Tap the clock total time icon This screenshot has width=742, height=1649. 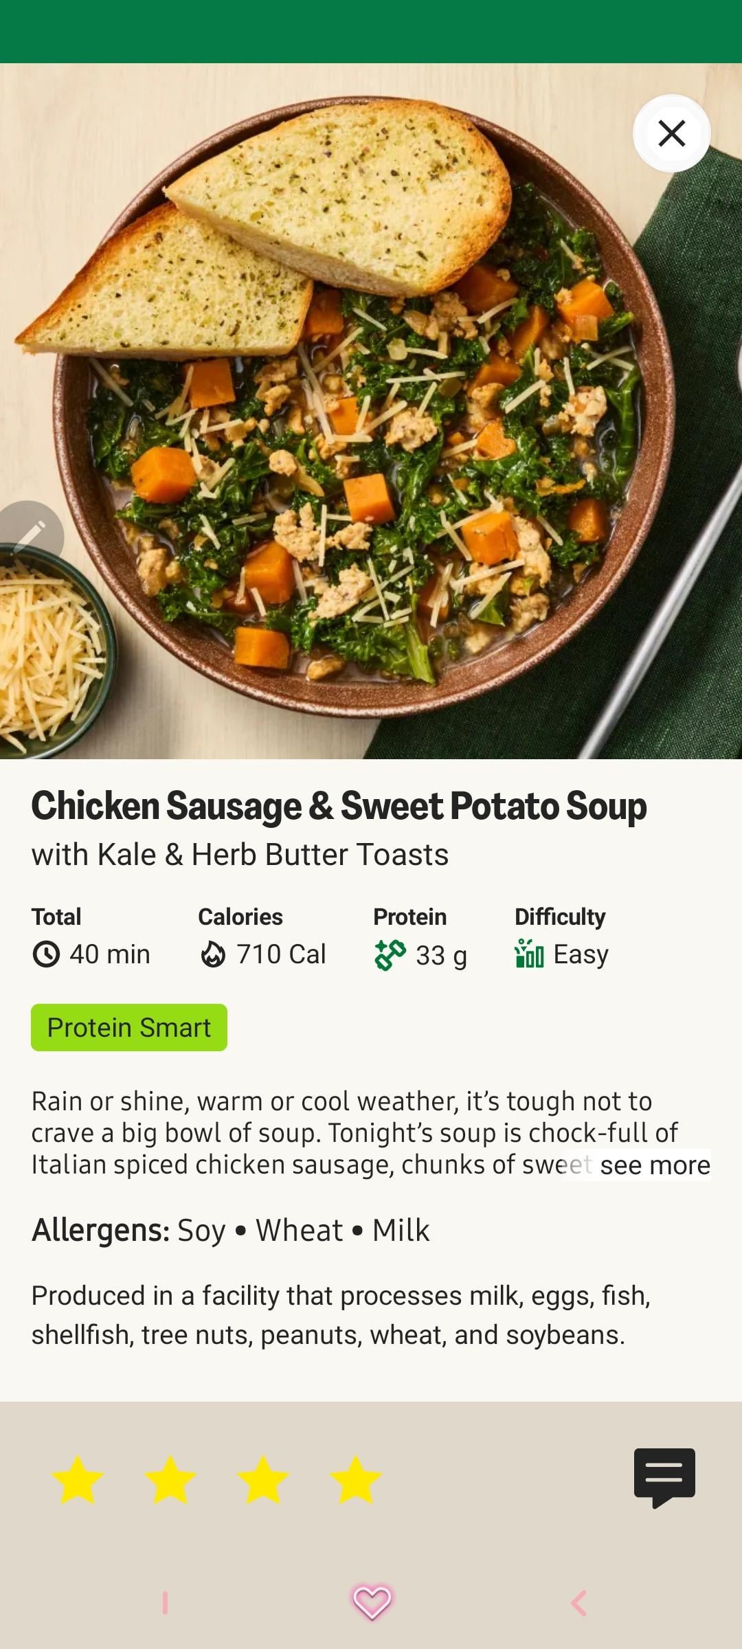coord(46,954)
